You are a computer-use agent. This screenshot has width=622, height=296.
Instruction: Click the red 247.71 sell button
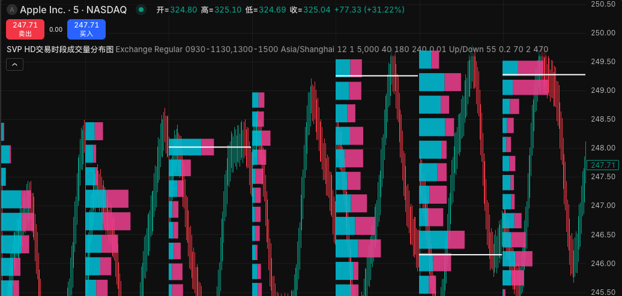pos(25,29)
